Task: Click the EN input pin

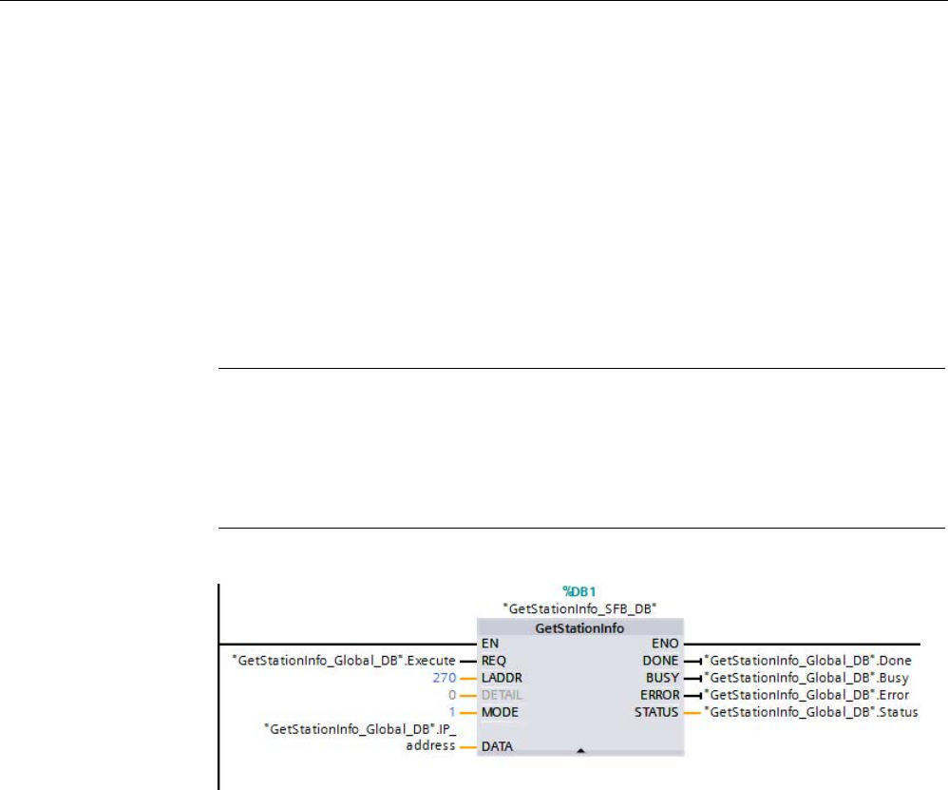Action: pyautogui.click(x=490, y=644)
